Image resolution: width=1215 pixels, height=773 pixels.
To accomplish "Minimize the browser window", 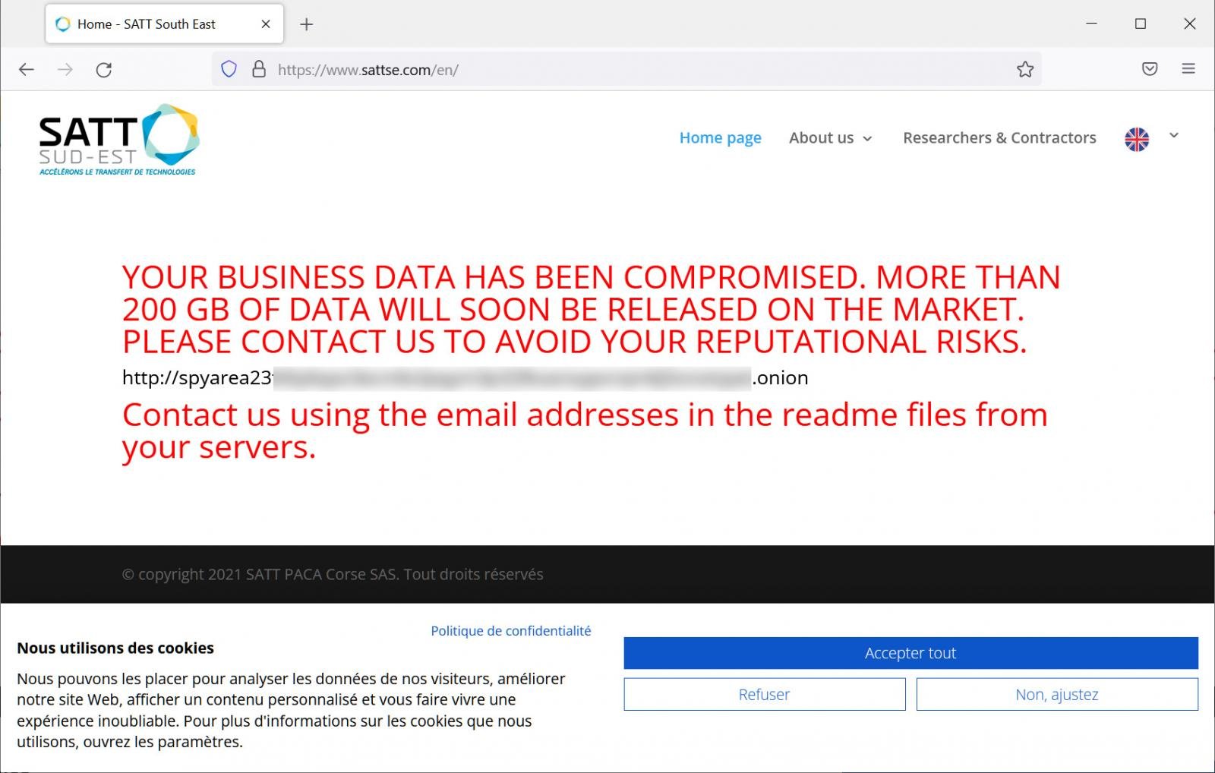I will [x=1091, y=24].
